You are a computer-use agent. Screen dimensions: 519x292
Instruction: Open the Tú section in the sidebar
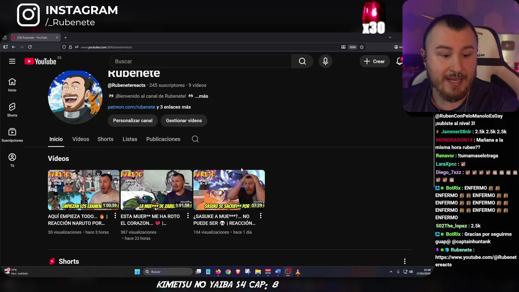coord(12,160)
